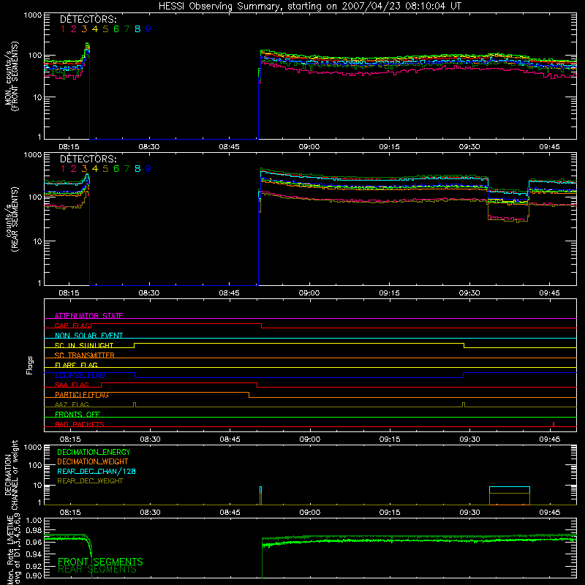This screenshot has width=585, height=585.
Task: Click 09:15 tick label under Flags plot
Action: pos(390,439)
